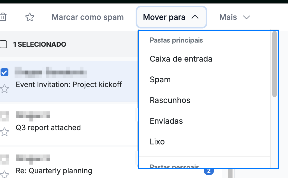288x178 pixels.
Task: Pick Lixo from the folder menu
Action: (x=157, y=142)
